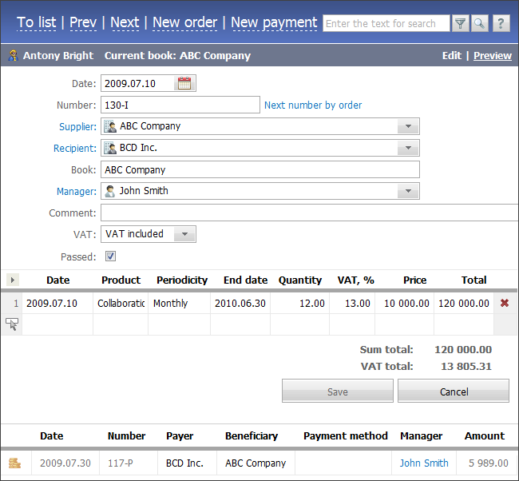The height and width of the screenshot is (481, 519).
Task: Click the Periodicity column header
Action: point(182,280)
